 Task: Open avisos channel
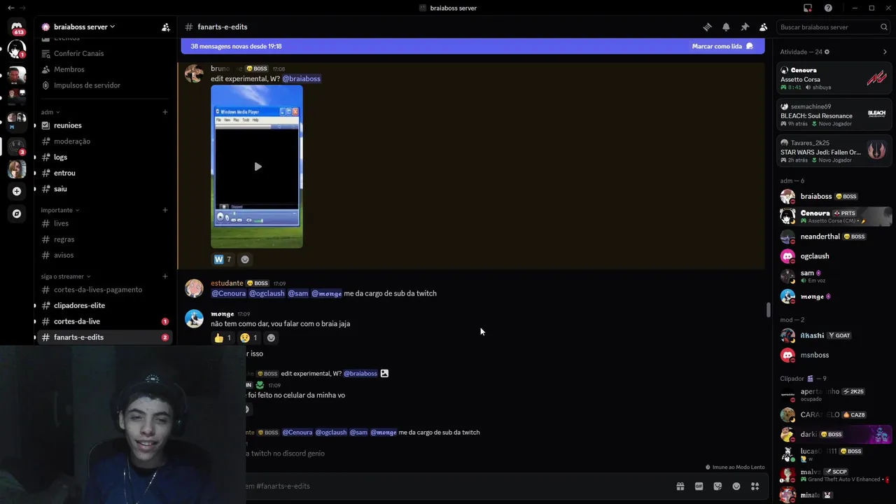[105, 255]
